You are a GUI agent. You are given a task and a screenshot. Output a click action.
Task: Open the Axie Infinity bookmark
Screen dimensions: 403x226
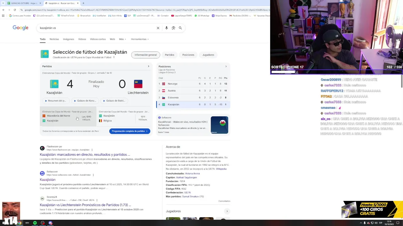pyautogui.click(x=115, y=15)
